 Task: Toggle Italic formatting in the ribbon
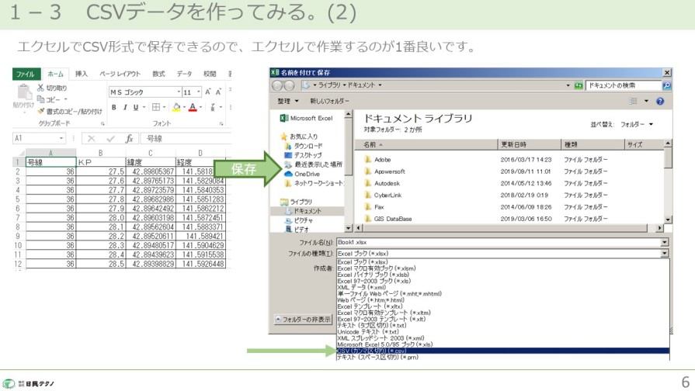point(124,107)
